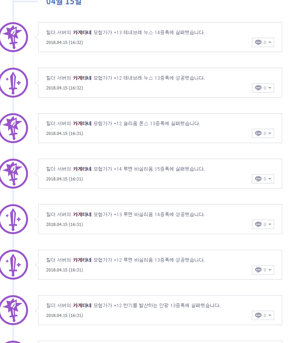
Task: Expand comment dropdown on +13 테네브레 누스 14증폭 entry
Action: pyautogui.click(x=263, y=42)
